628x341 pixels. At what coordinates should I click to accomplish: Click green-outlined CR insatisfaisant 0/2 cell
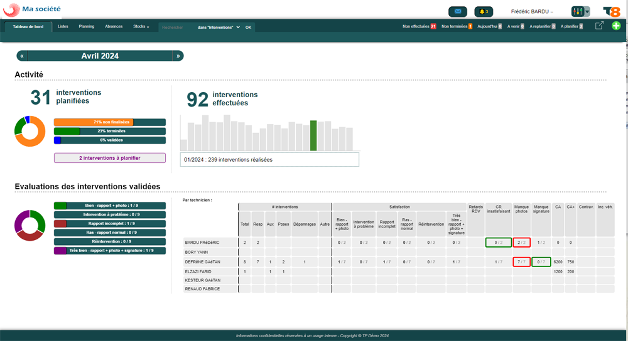click(498, 243)
